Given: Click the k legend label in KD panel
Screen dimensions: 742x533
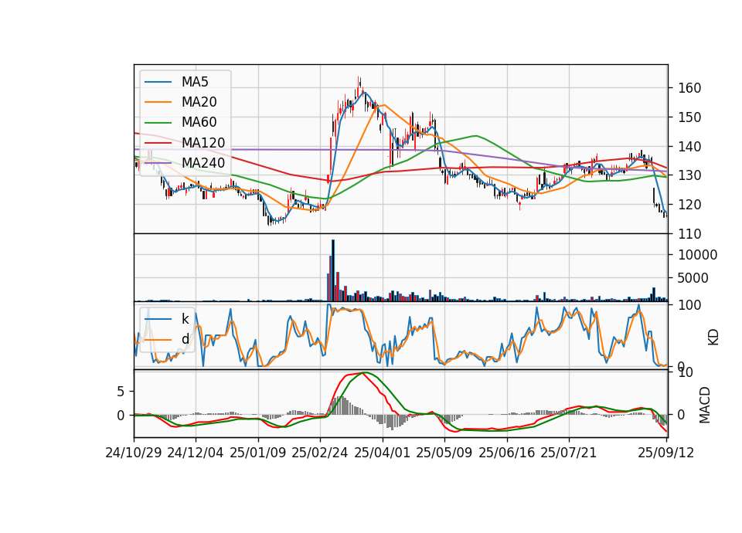Looking at the screenshot, I should [185, 319].
